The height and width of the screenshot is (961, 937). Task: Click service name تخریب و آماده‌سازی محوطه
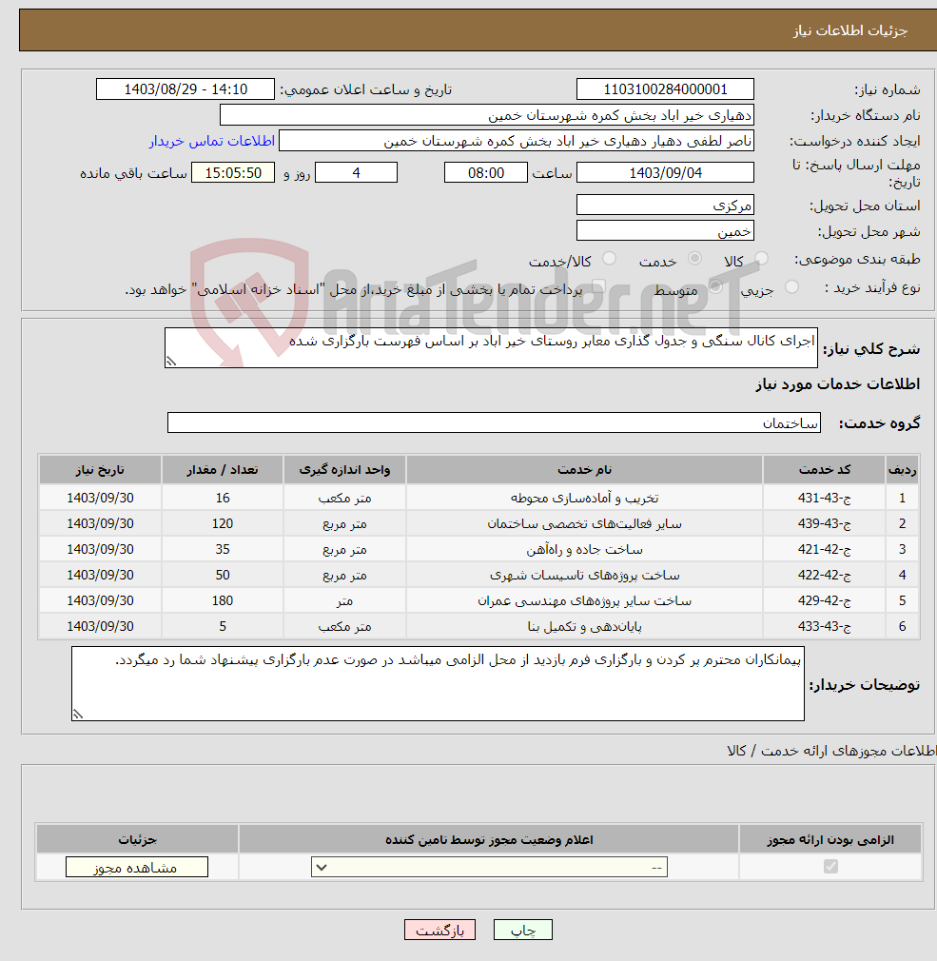point(584,498)
